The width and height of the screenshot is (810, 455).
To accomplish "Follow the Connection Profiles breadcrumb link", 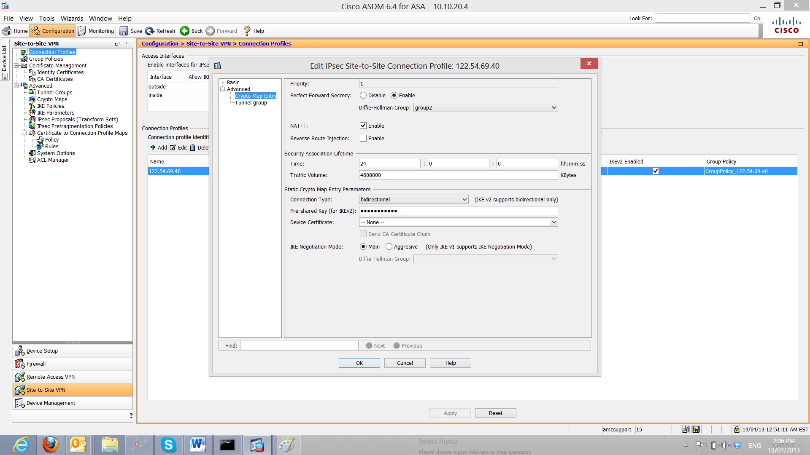I will (x=265, y=43).
